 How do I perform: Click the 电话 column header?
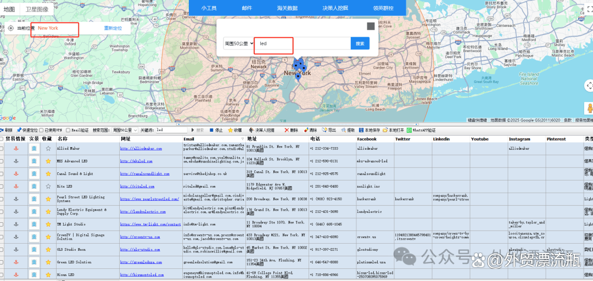pos(332,139)
